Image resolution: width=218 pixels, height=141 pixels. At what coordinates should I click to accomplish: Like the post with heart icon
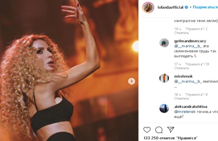(147, 130)
